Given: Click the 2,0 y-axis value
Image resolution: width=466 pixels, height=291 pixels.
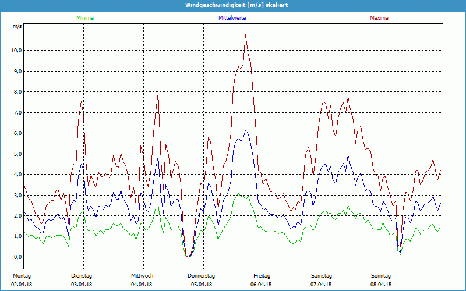Looking at the screenshot, I should 18,215.
